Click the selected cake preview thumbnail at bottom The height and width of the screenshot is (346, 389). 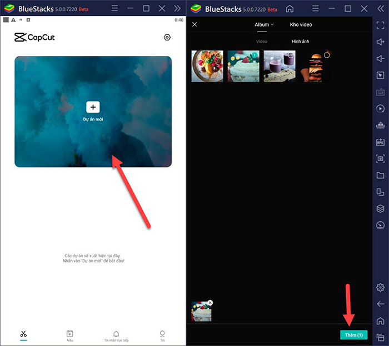(x=201, y=312)
